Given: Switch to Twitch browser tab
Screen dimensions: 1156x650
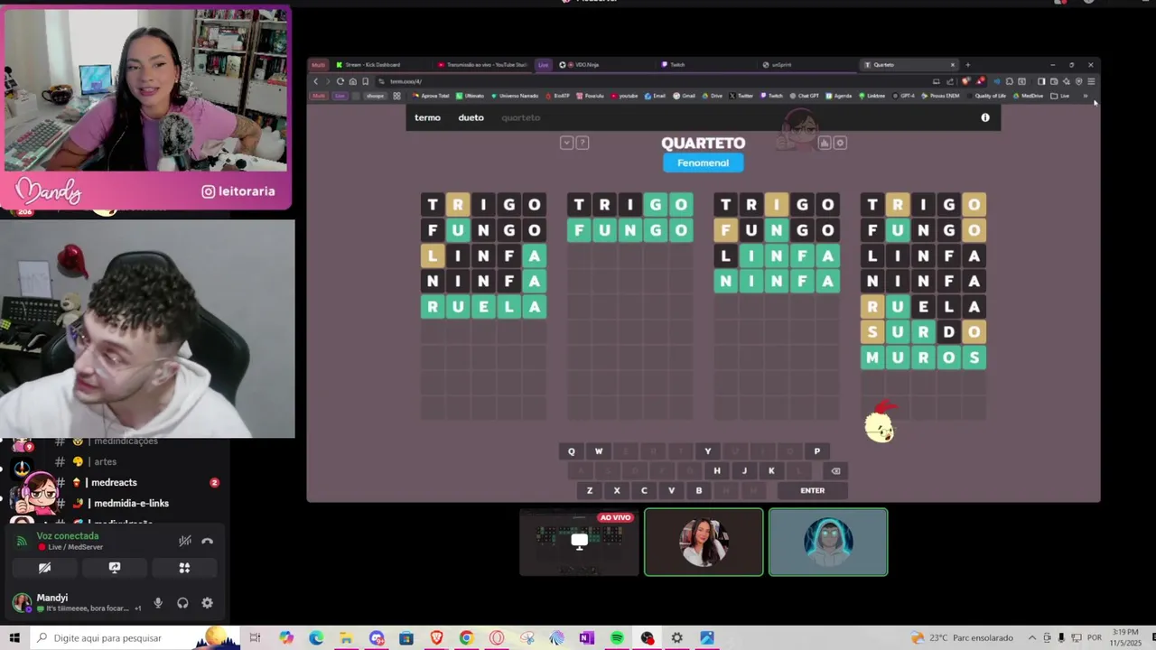Looking at the screenshot, I should [x=704, y=65].
